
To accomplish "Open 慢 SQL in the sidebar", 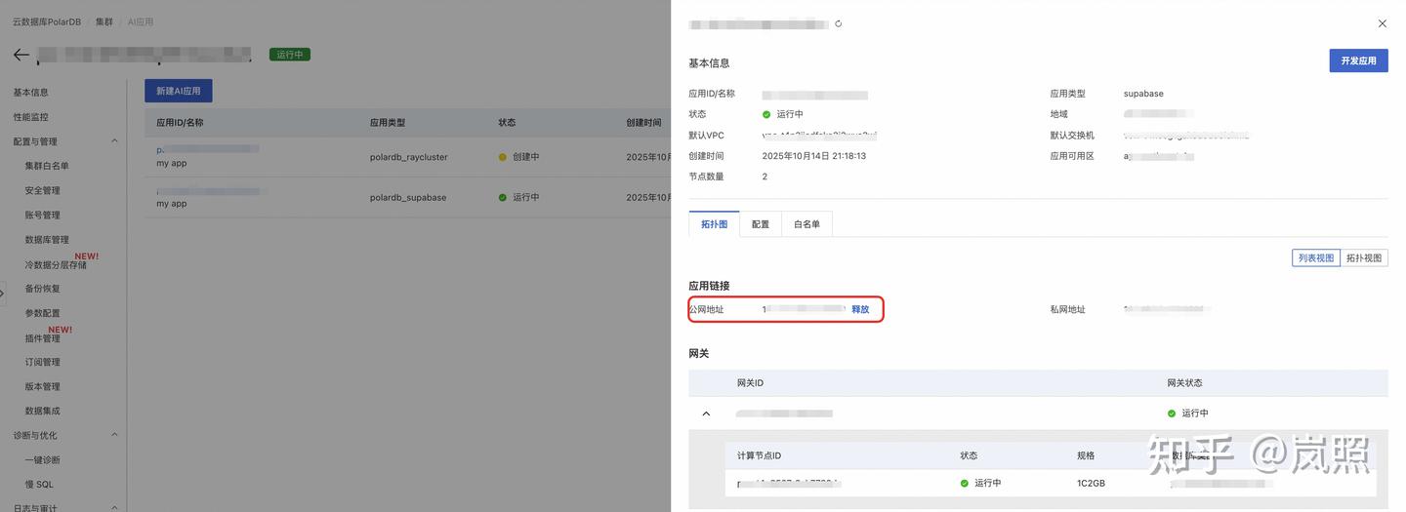I will click(x=39, y=484).
